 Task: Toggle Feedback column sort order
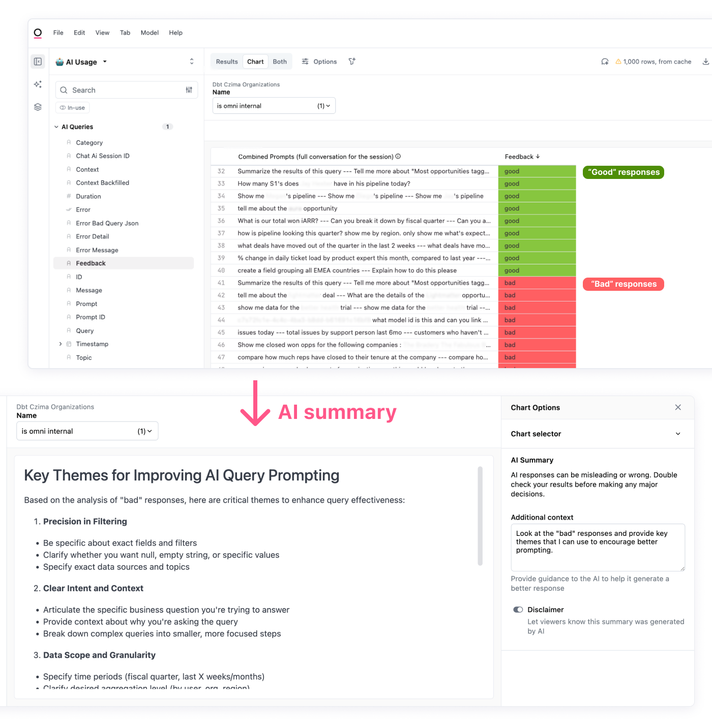pos(538,157)
